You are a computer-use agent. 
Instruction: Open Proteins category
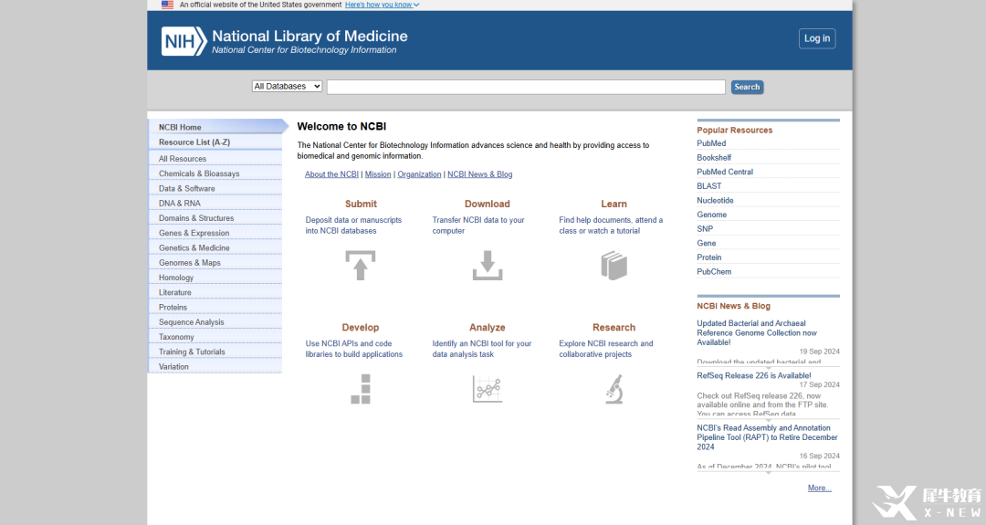(215, 308)
